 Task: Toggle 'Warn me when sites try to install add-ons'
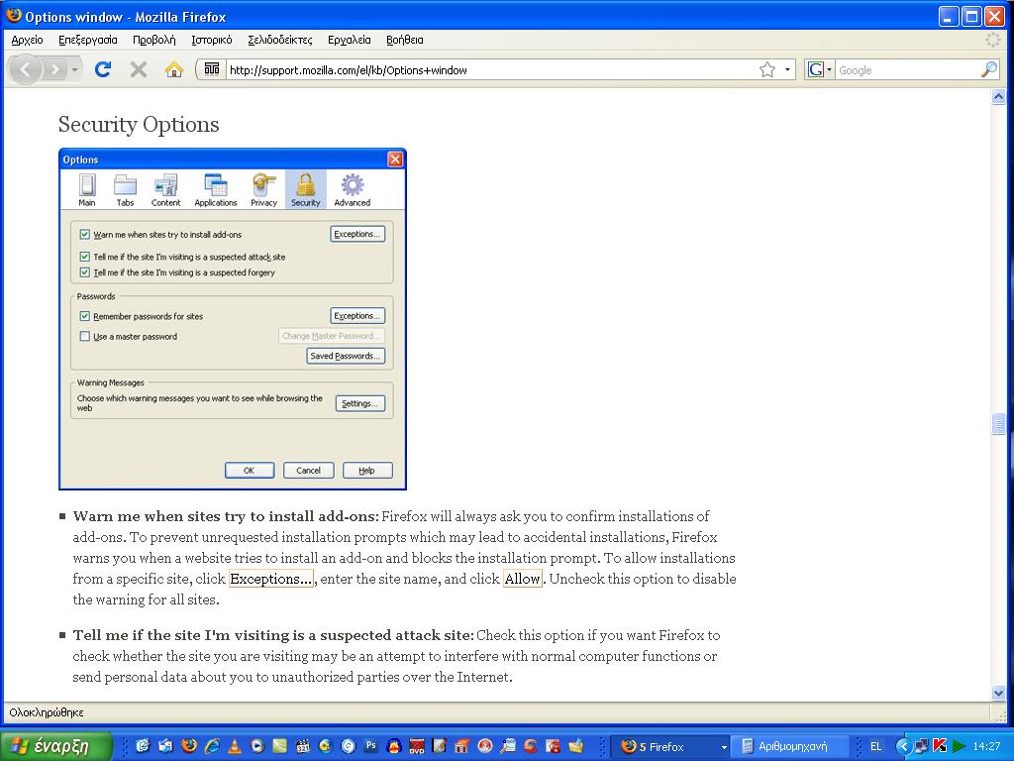pos(84,234)
